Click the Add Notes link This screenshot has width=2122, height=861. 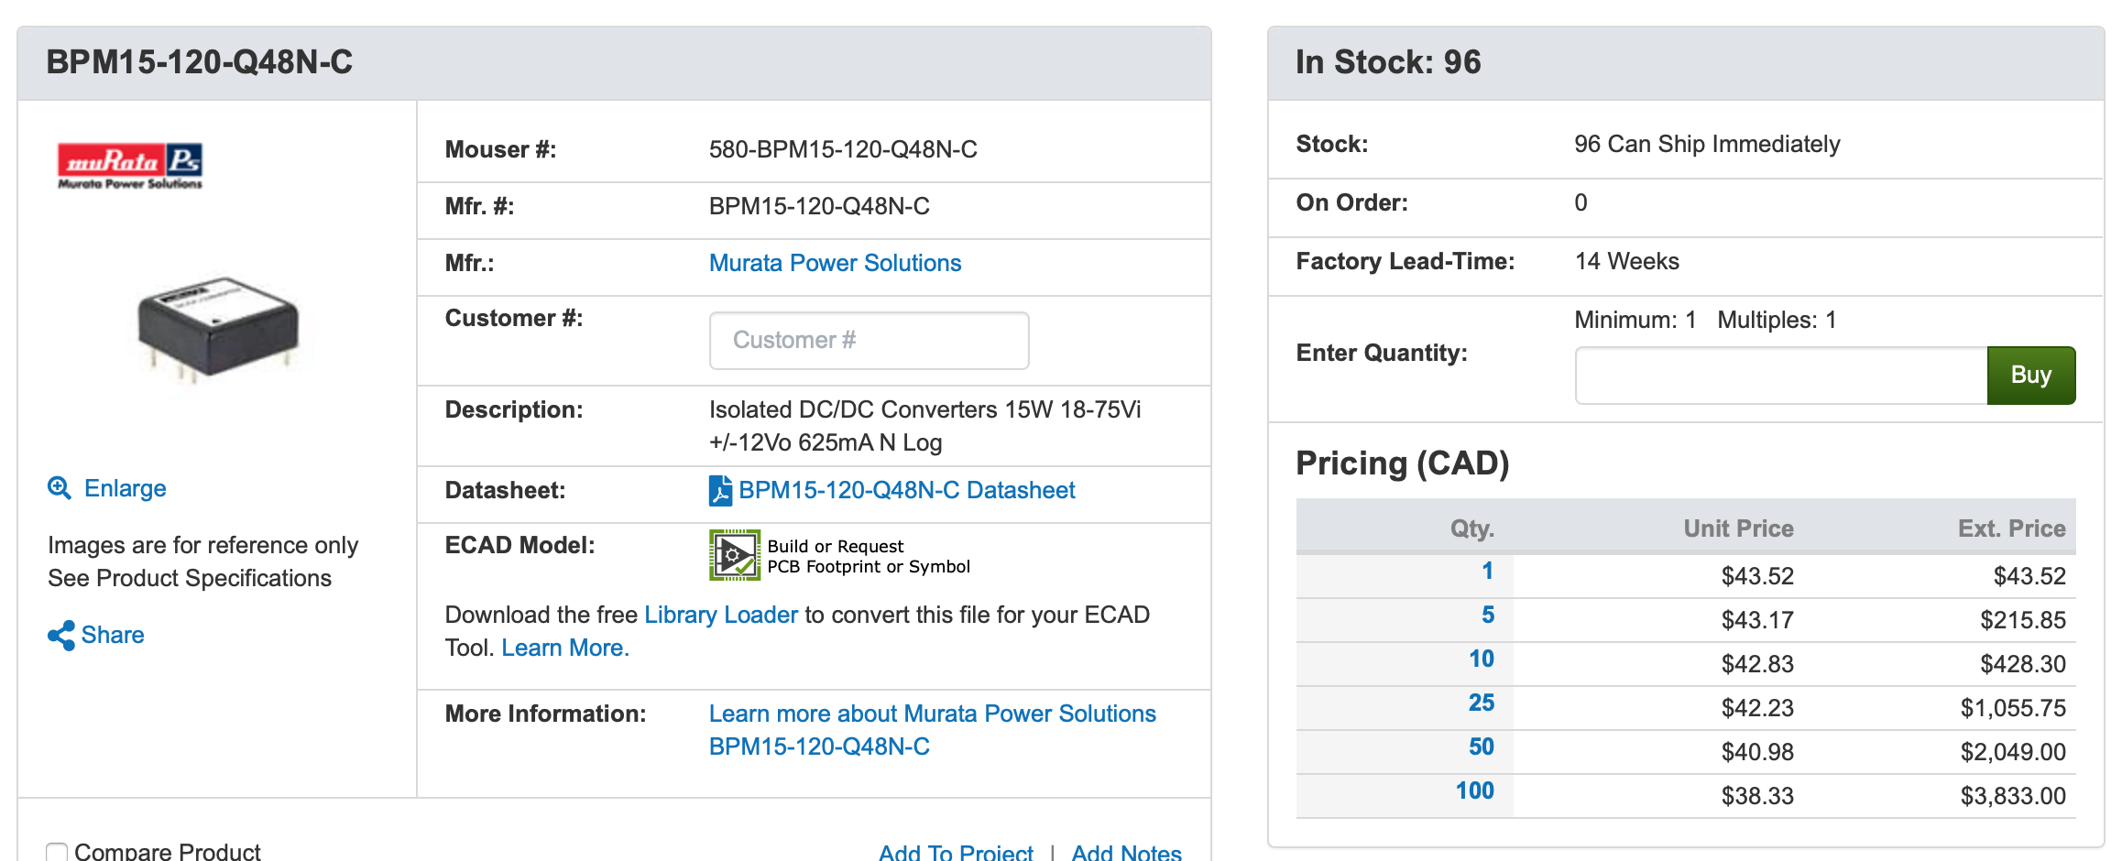[x=1126, y=853]
